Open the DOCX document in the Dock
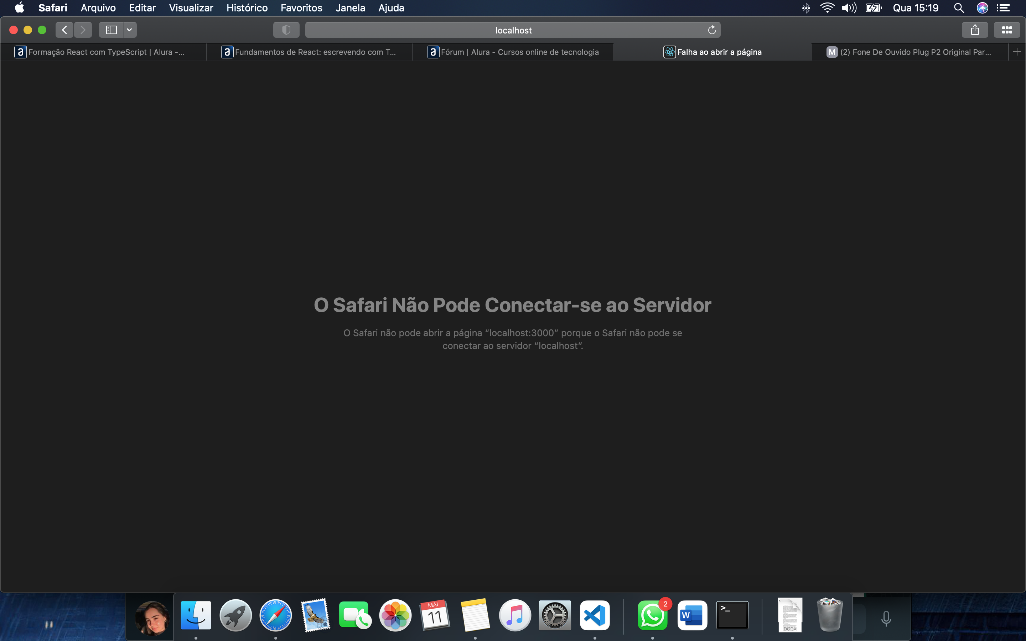 tap(790, 615)
